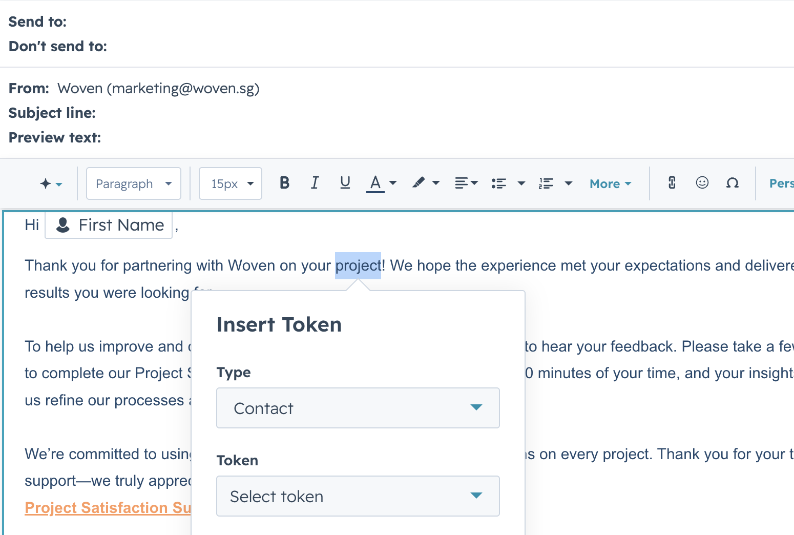Follow the Project Satisfaction Survey link
794x535 pixels.
point(108,507)
